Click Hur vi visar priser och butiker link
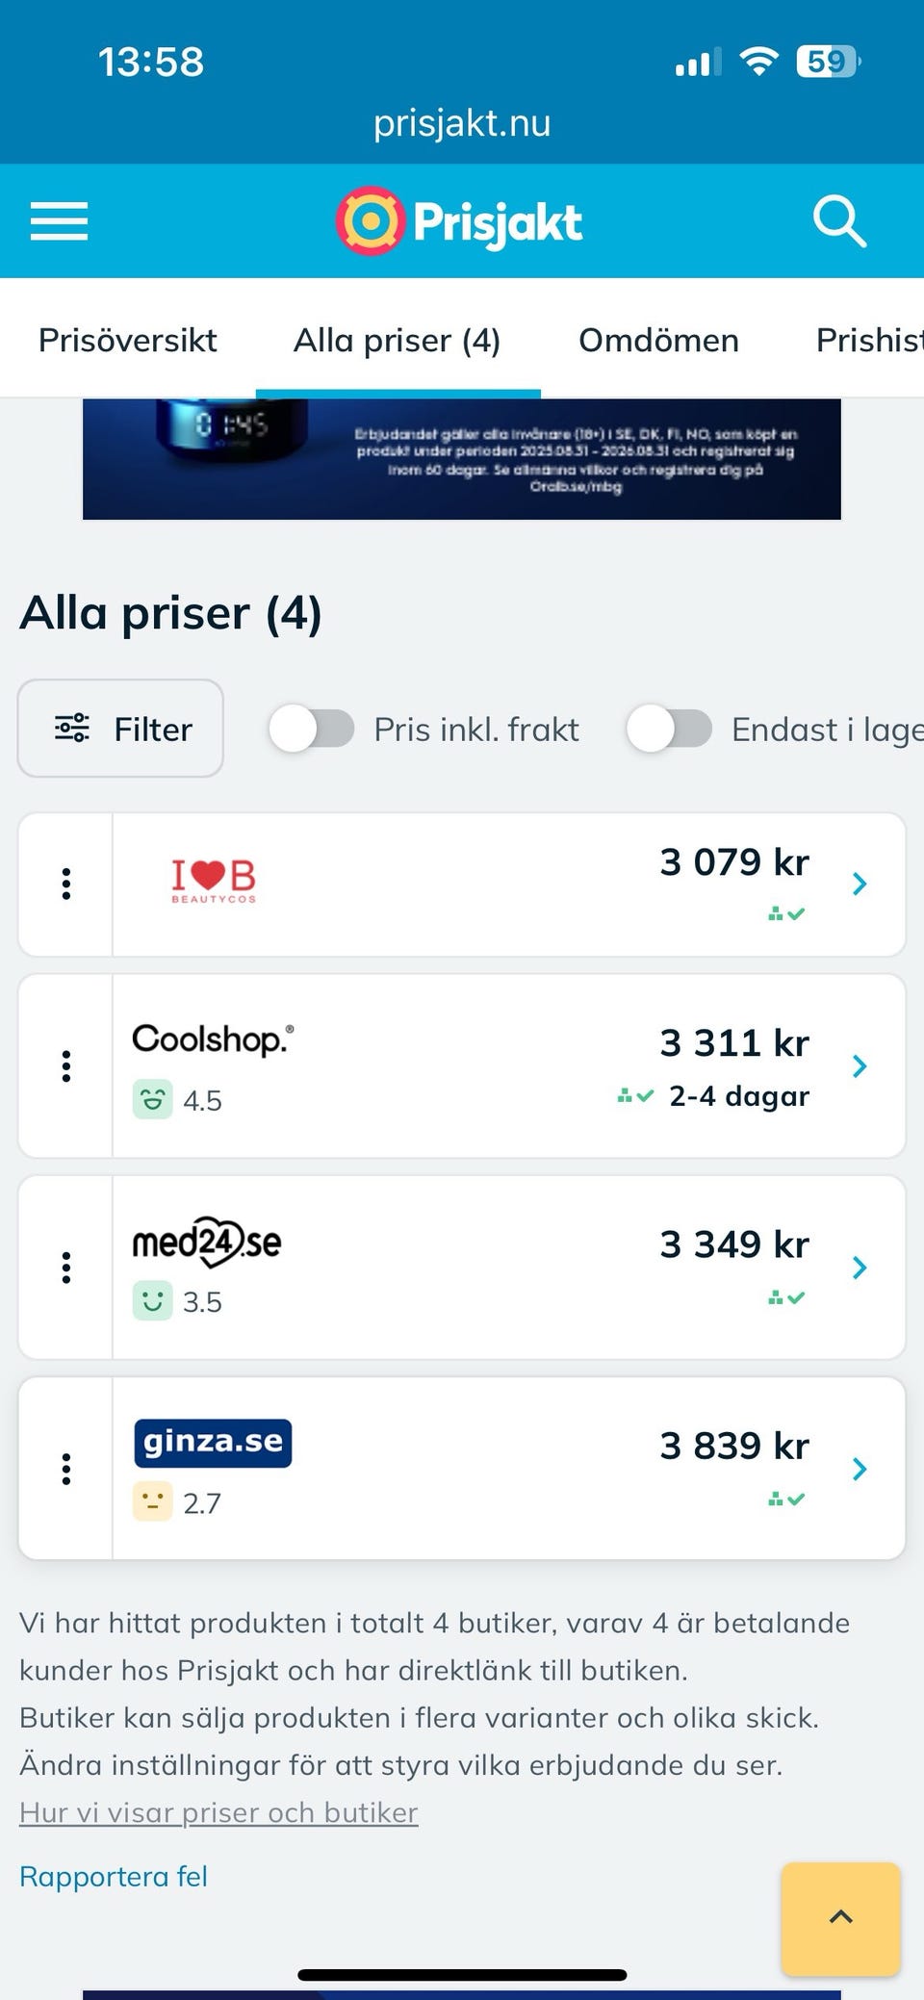The width and height of the screenshot is (924, 2000). (x=218, y=1812)
